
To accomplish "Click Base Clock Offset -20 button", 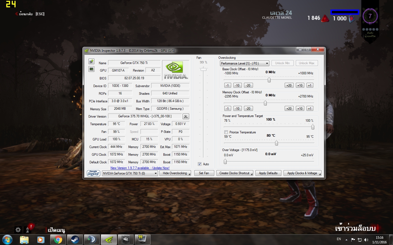I will [248, 85].
